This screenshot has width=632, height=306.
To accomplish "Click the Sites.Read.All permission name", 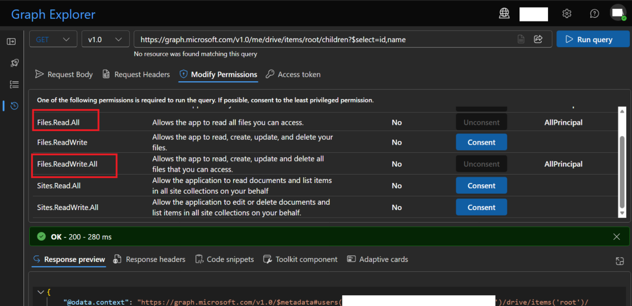I will [59, 186].
